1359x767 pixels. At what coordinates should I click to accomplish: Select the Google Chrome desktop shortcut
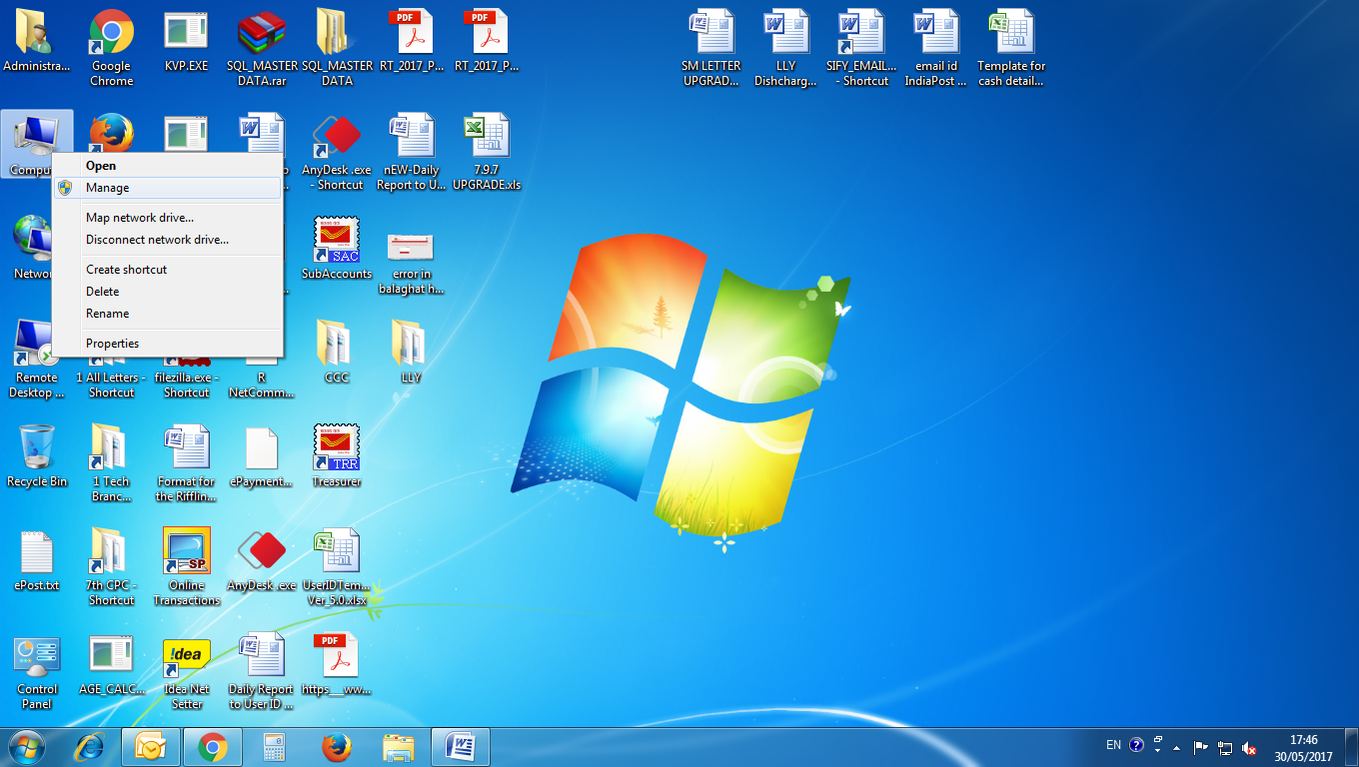click(x=112, y=48)
